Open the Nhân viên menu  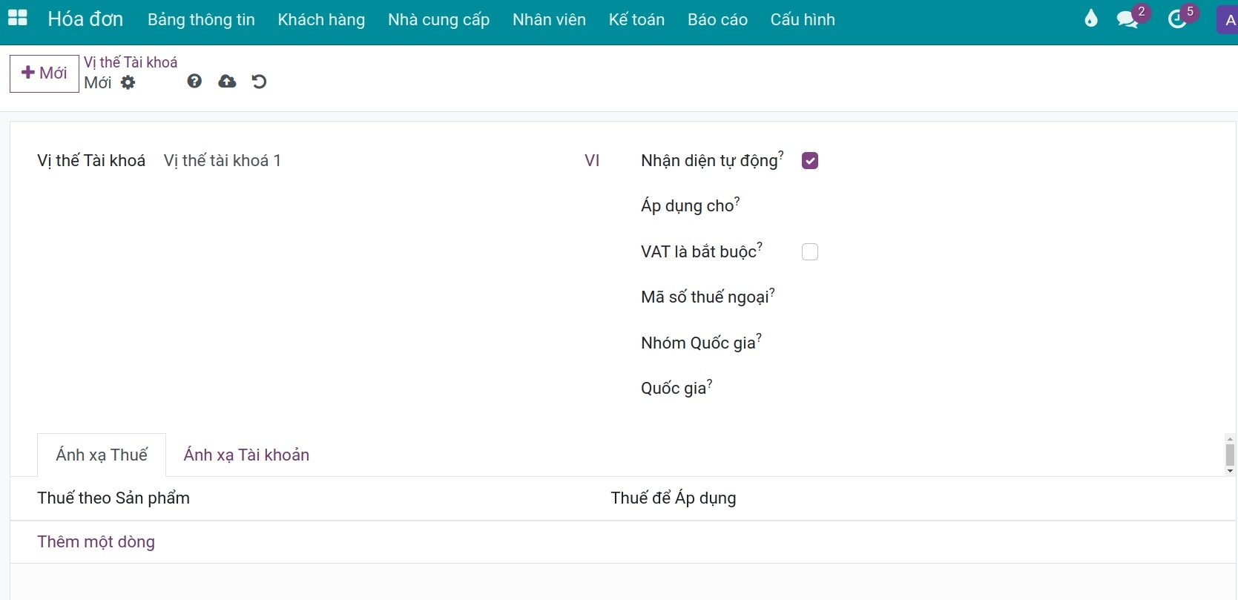[550, 20]
